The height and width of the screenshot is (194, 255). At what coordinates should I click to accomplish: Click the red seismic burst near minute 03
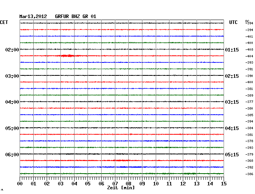[67, 56]
